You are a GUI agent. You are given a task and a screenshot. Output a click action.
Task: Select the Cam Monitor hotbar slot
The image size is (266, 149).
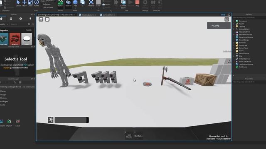(129, 135)
